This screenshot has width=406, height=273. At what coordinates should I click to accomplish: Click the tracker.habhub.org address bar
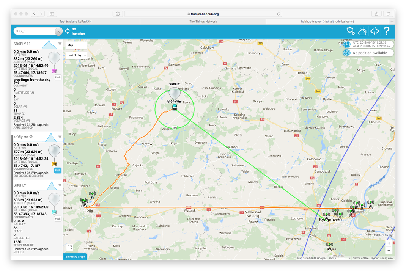point(203,14)
